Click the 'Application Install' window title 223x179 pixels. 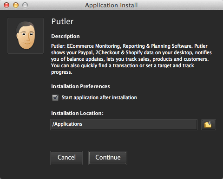(x=111, y=6)
